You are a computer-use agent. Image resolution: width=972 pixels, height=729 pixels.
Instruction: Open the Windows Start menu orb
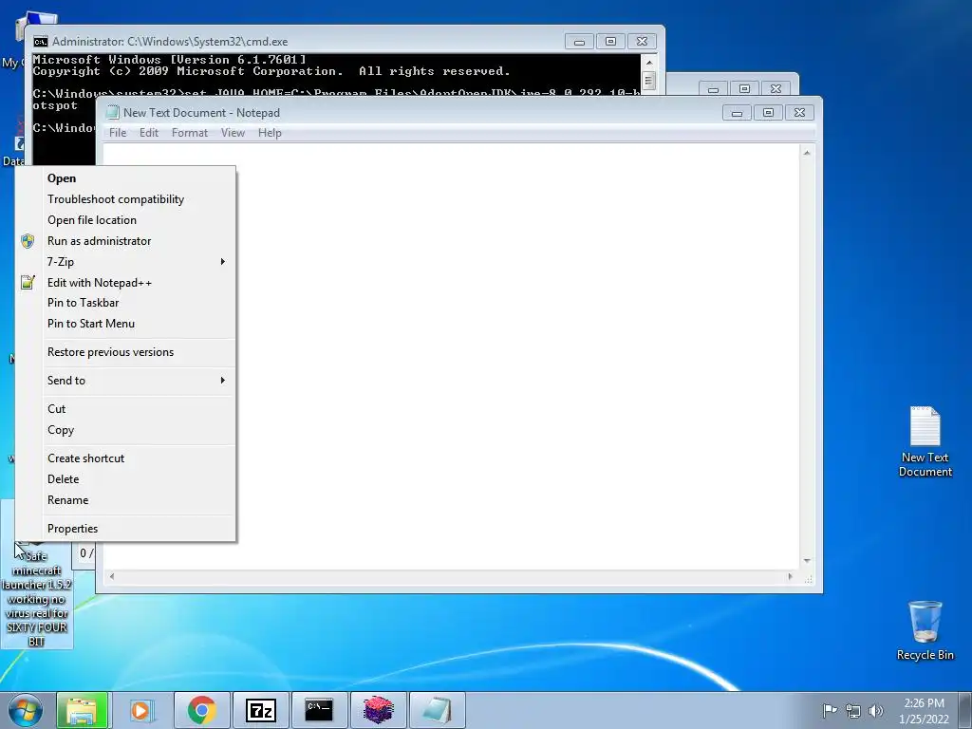click(26, 710)
